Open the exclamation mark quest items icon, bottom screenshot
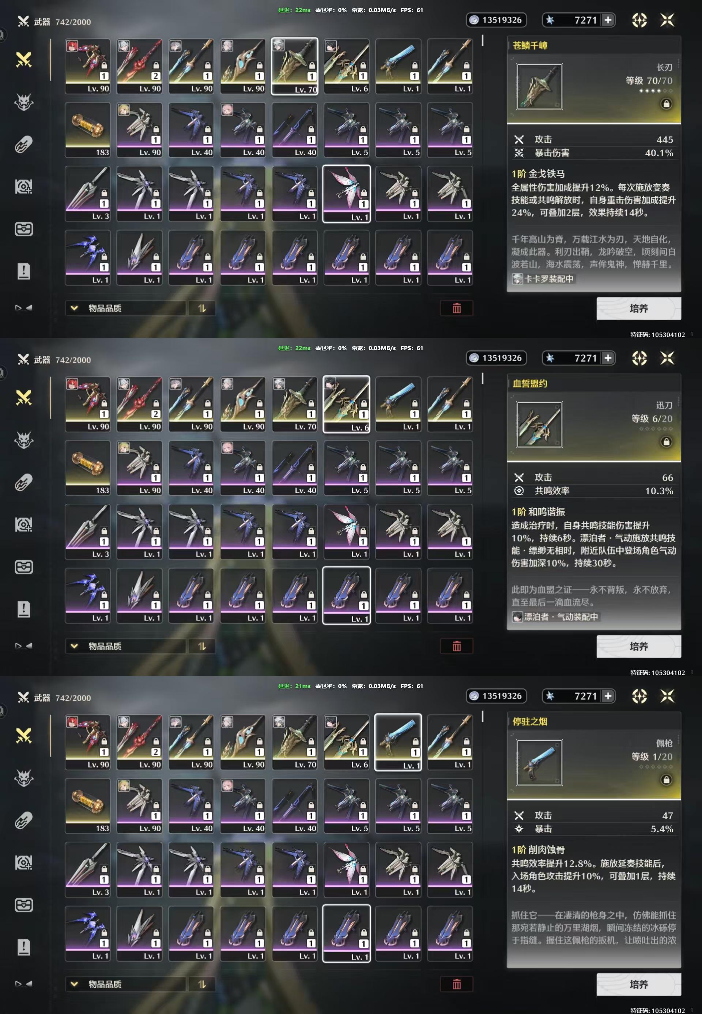This screenshot has height=1014, width=702. click(x=24, y=947)
